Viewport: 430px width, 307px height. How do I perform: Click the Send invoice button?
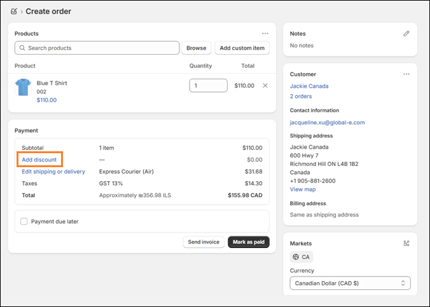[x=204, y=242]
